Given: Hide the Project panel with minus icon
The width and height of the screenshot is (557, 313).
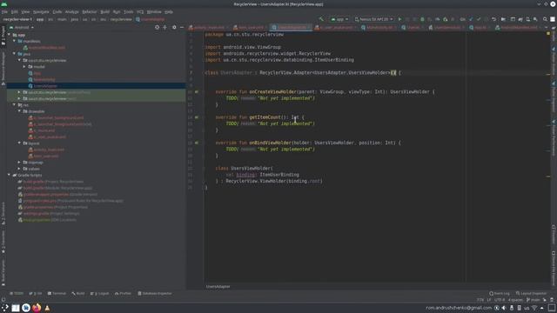Looking at the screenshot, I should [x=182, y=27].
